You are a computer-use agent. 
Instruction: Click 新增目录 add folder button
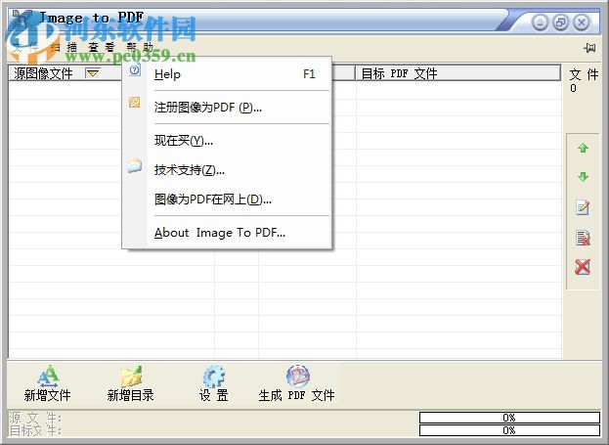[x=131, y=383]
